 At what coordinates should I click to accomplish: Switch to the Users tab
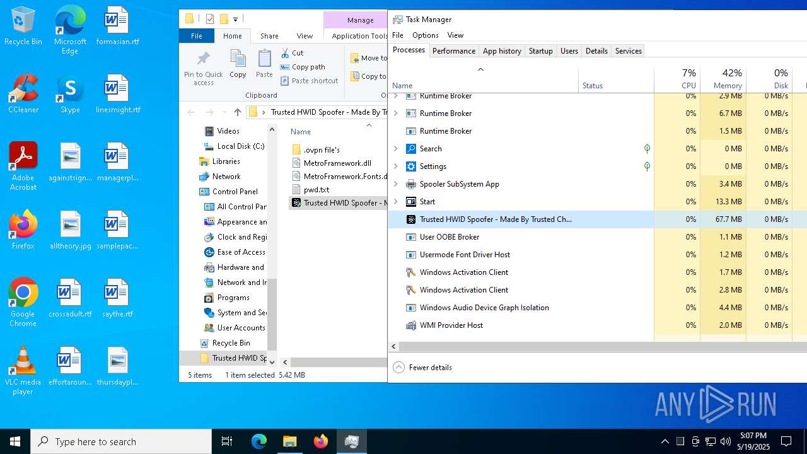coord(569,51)
